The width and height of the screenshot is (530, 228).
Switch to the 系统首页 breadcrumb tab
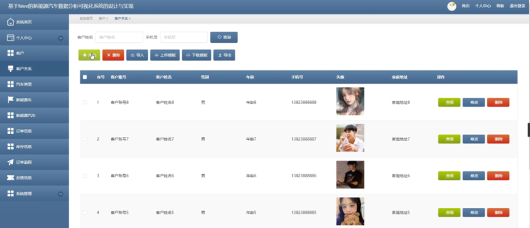click(x=86, y=19)
